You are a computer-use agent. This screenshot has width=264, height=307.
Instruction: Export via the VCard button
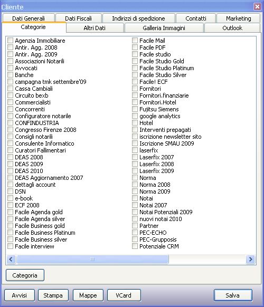coord(124,295)
